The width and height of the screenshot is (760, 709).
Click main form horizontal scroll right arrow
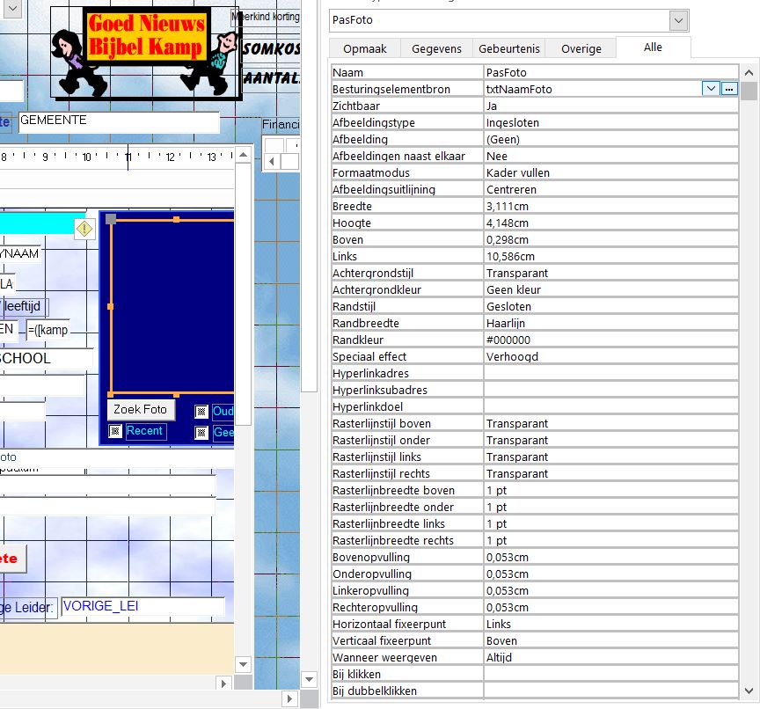[289, 698]
